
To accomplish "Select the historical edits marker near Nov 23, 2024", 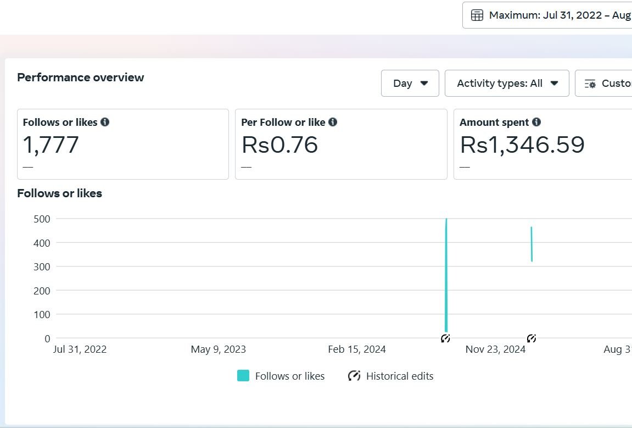I will pos(531,338).
